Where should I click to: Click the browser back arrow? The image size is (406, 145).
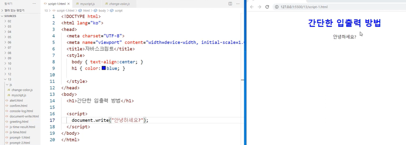pyautogui.click(x=252, y=7)
